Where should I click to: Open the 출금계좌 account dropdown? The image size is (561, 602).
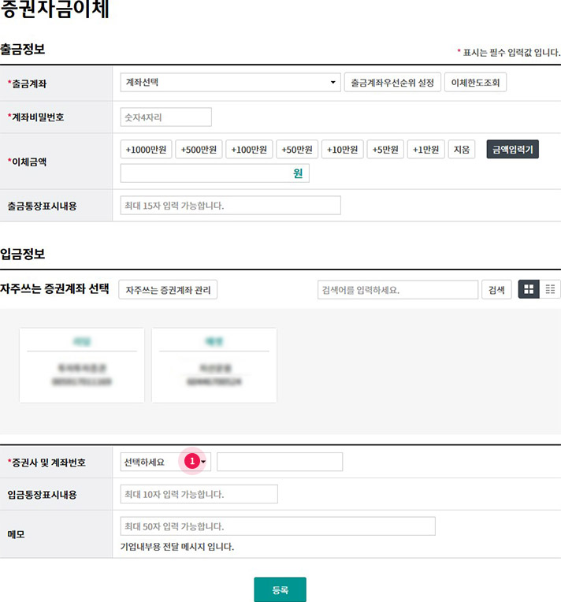coord(230,82)
